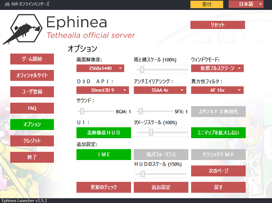The width and height of the screenshot is (272, 203).
Task: Click the '569 オンラインハンターズ' title text
Action: click(x=30, y=4)
